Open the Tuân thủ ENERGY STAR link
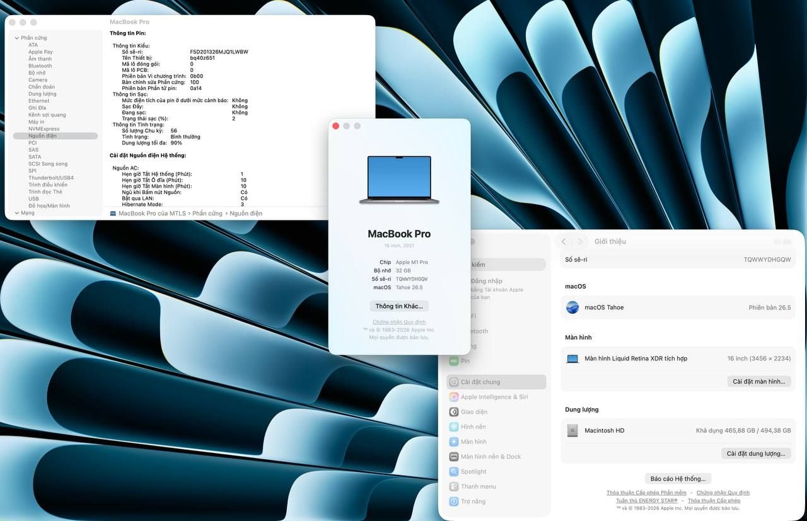This screenshot has height=521, width=807. pyautogui.click(x=647, y=500)
